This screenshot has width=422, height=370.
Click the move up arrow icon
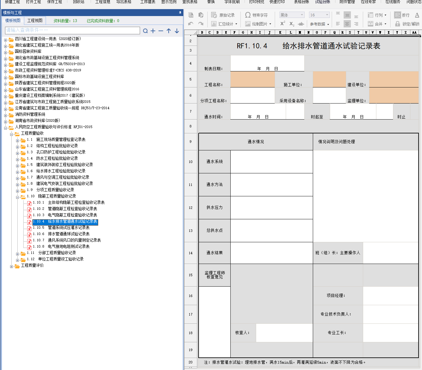tap(169, 31)
